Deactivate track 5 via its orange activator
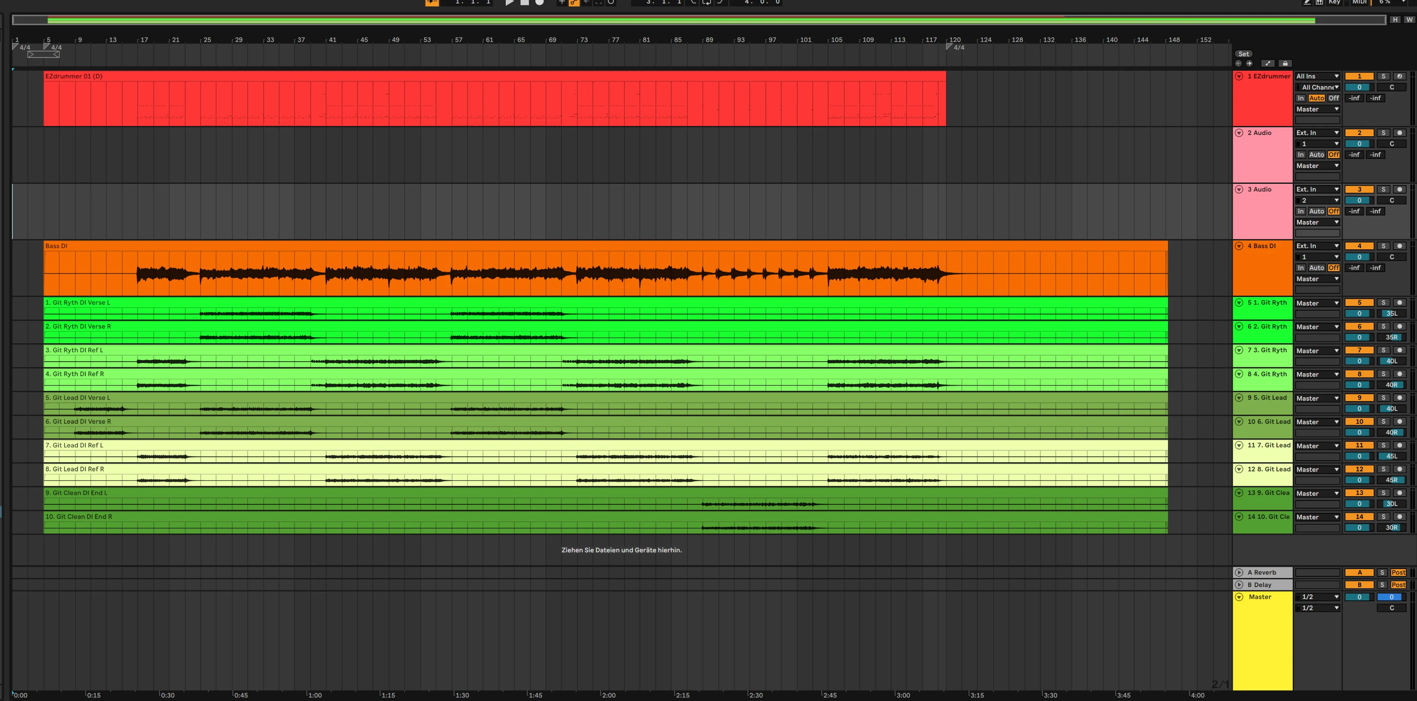This screenshot has width=1417, height=701. 1359,303
